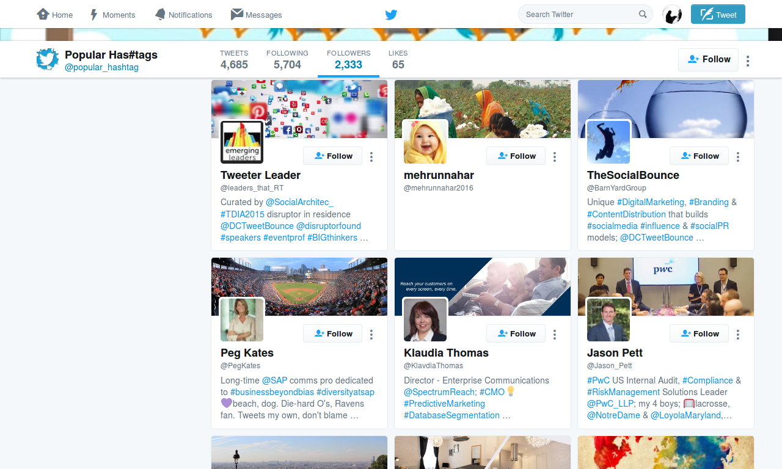Show the Likes tab with 65

point(398,59)
